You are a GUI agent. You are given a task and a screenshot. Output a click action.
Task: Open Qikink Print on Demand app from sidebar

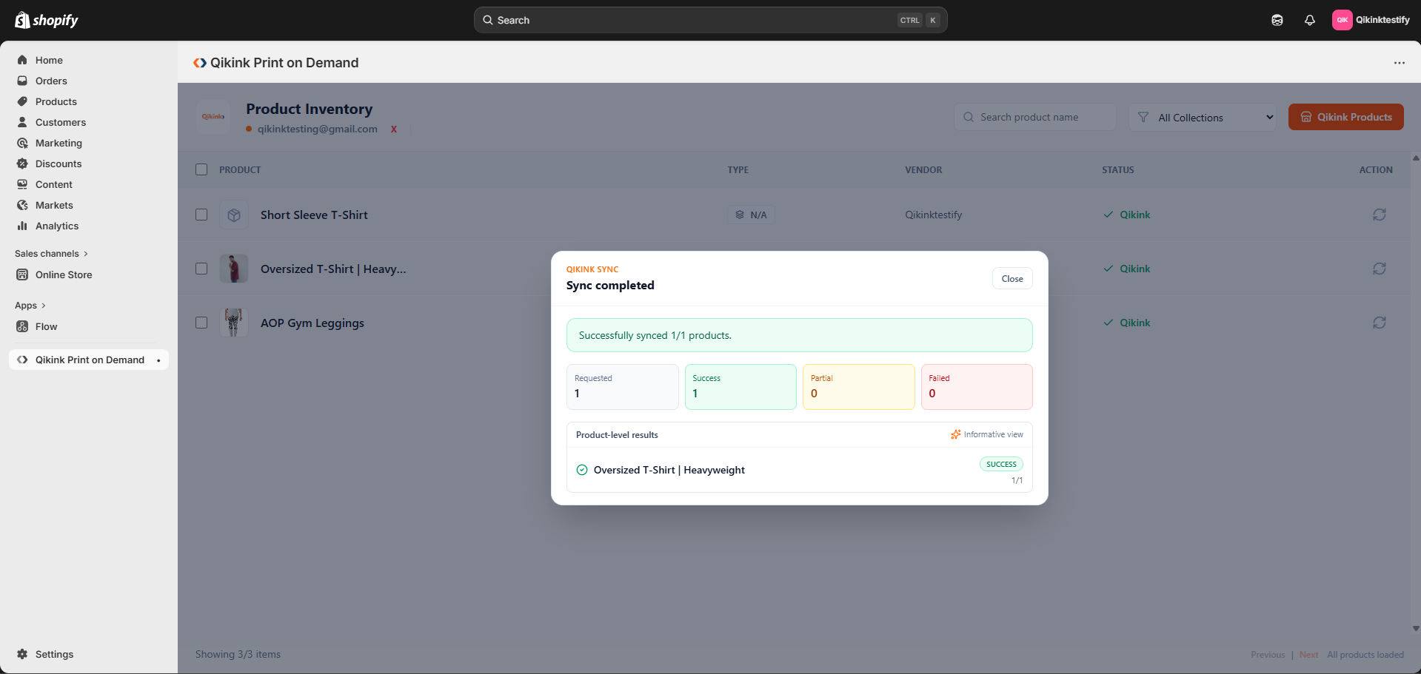pos(88,360)
